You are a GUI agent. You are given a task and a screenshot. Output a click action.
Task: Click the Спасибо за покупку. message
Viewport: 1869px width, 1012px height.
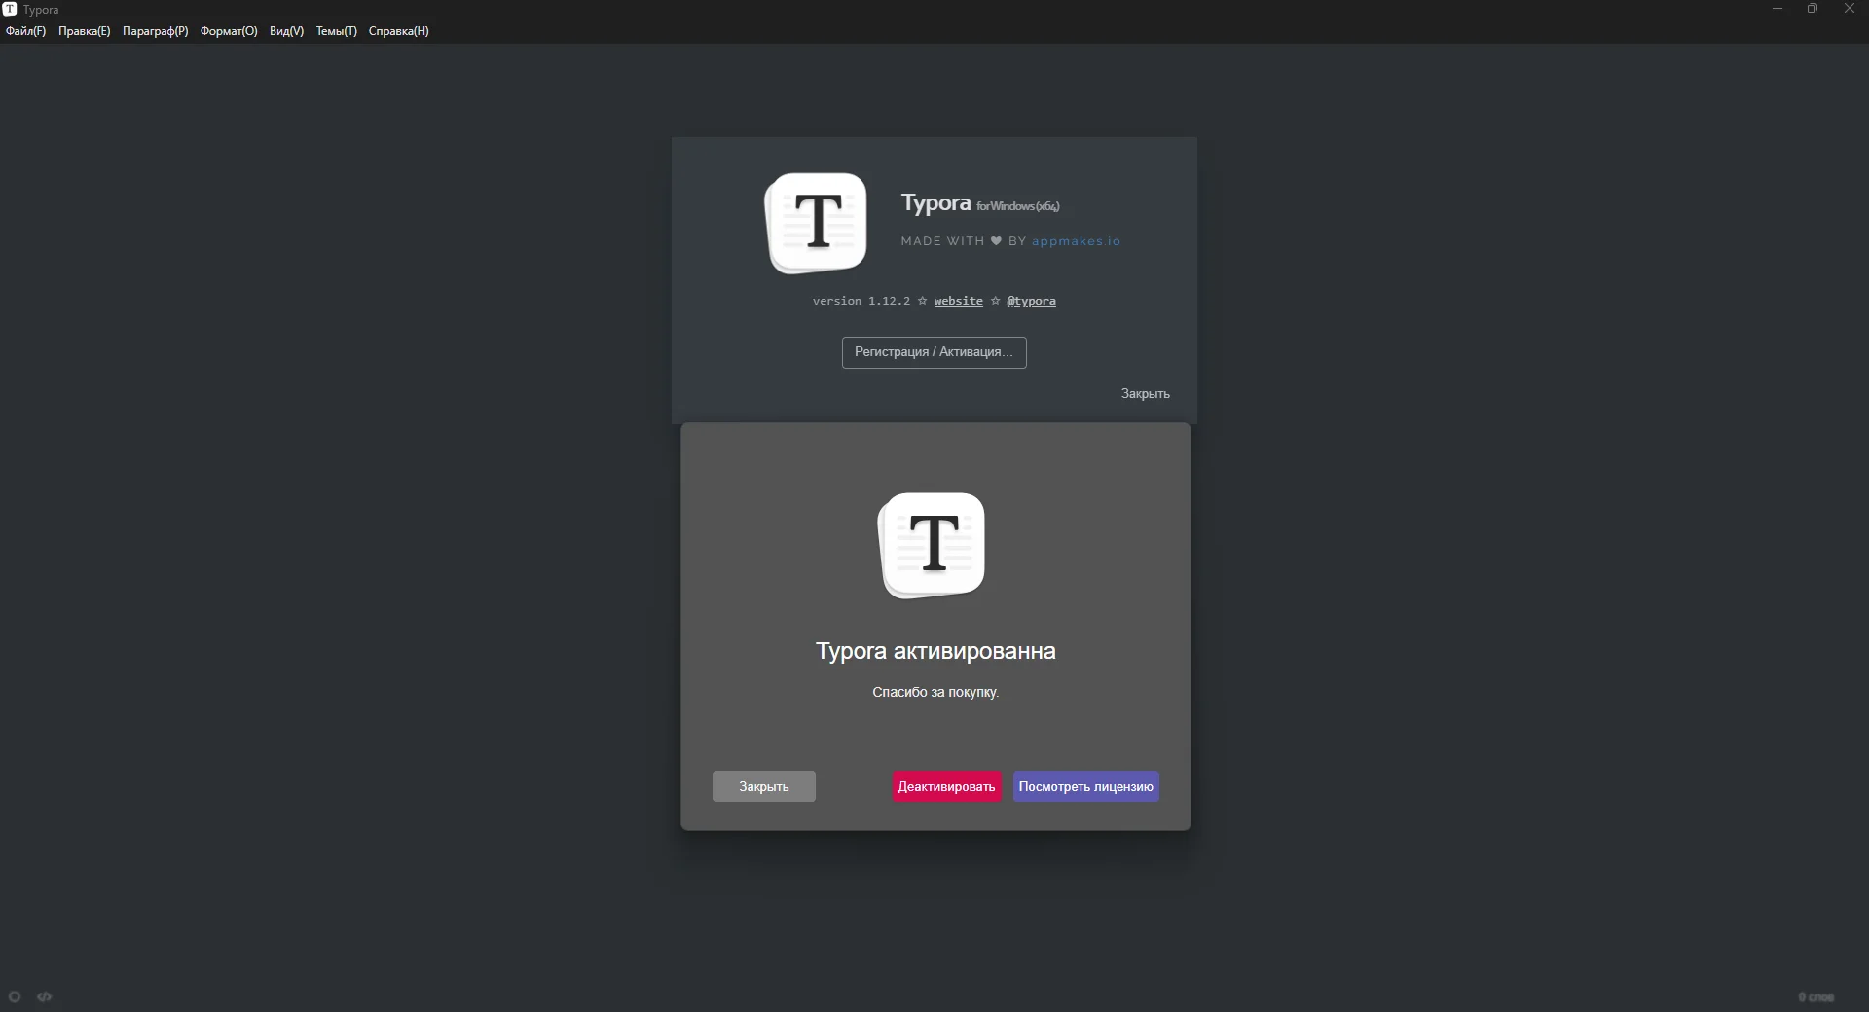935,692
